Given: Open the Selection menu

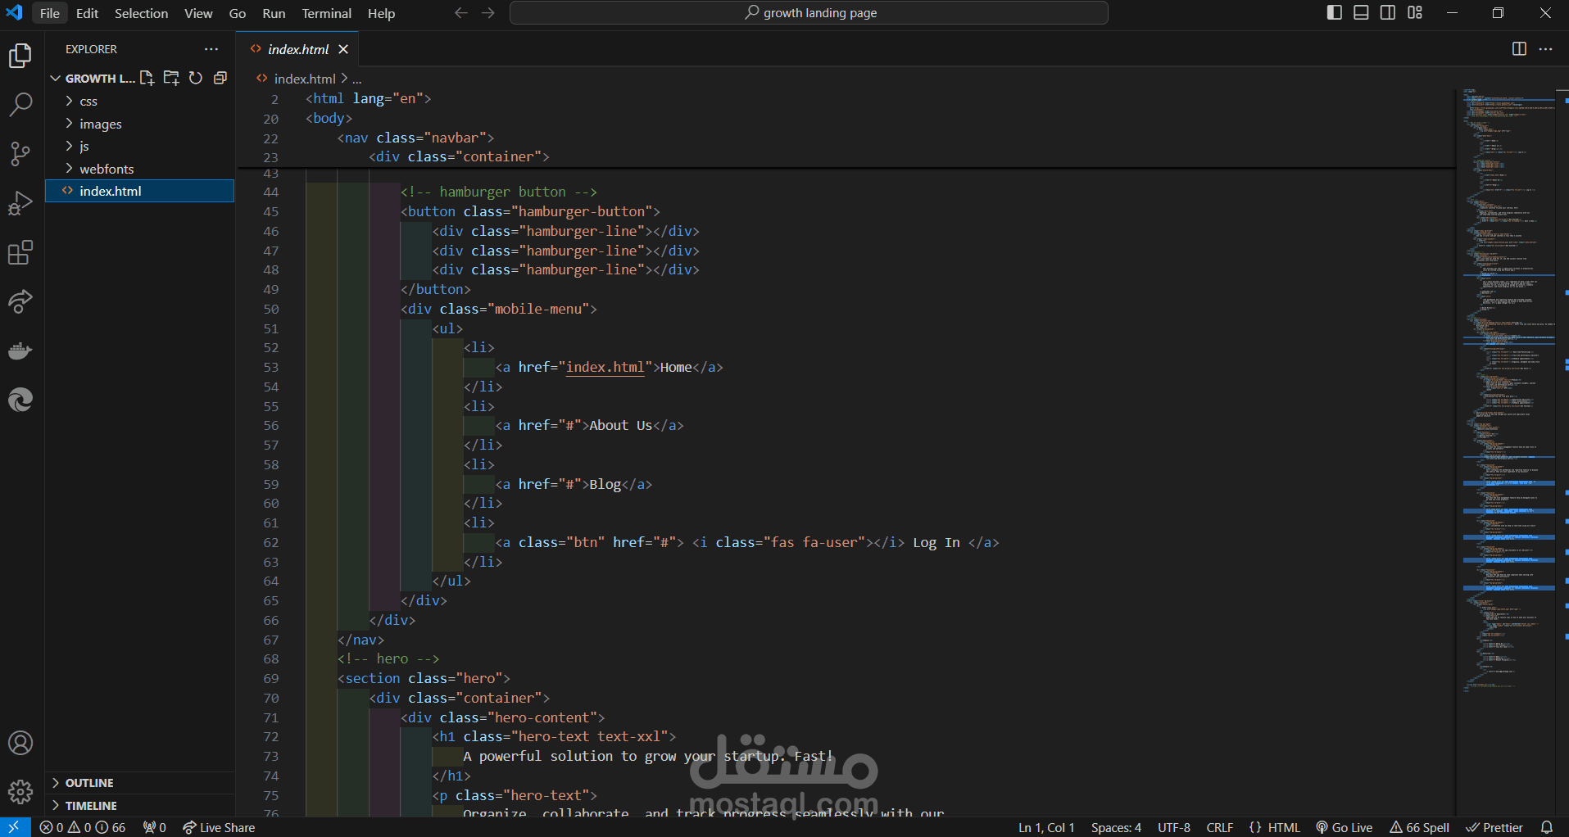Looking at the screenshot, I should (141, 13).
